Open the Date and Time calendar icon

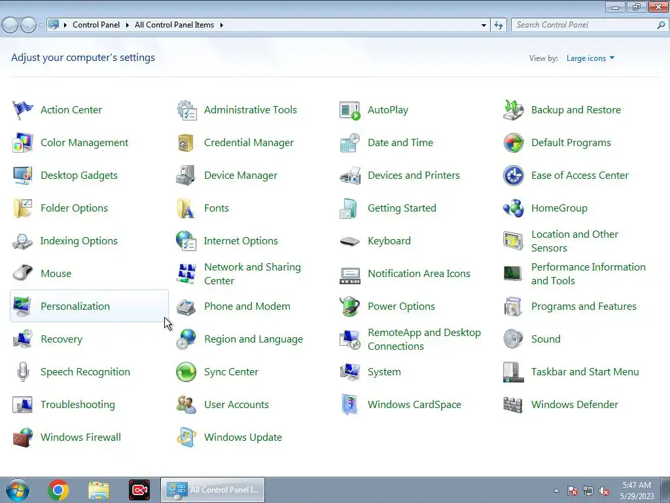click(350, 142)
